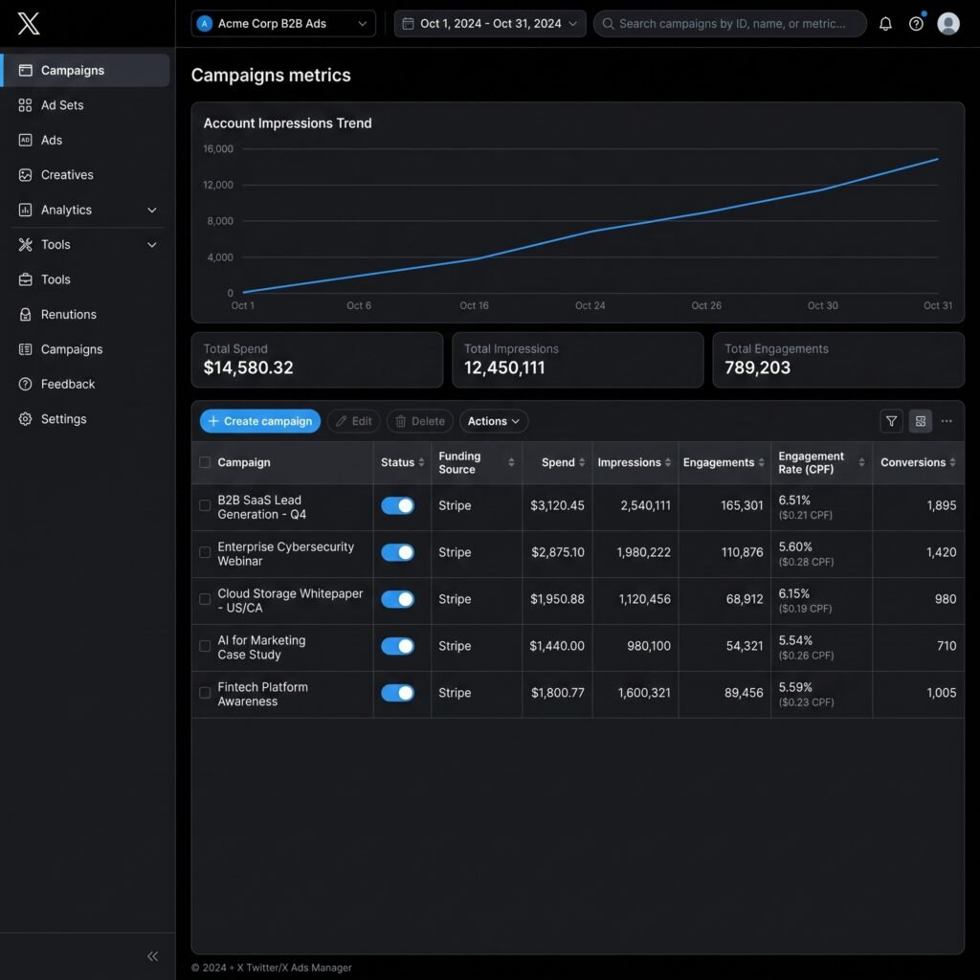
Task: Click the briefcase Tools icon
Action: 25,280
